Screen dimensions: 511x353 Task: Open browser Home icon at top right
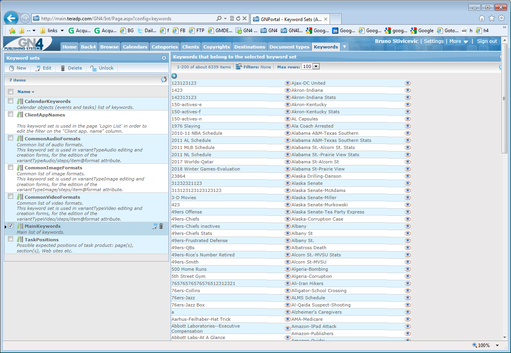pyautogui.click(x=482, y=18)
